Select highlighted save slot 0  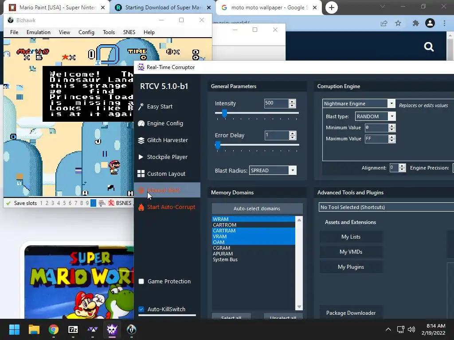93,203
